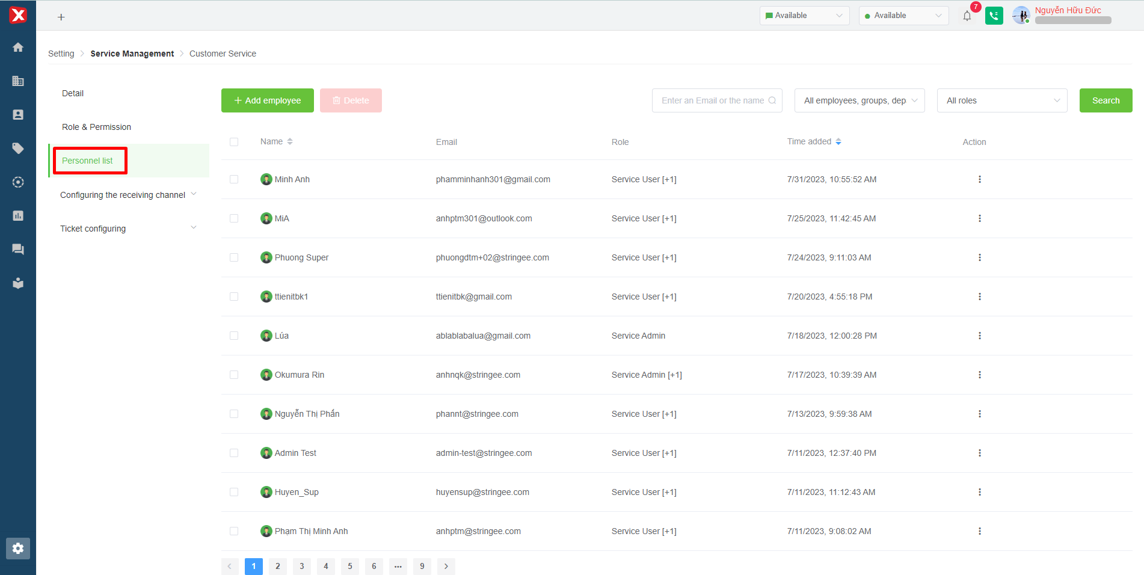This screenshot has width=1144, height=575.
Task: Open the All roles dropdown
Action: pyautogui.click(x=1002, y=100)
